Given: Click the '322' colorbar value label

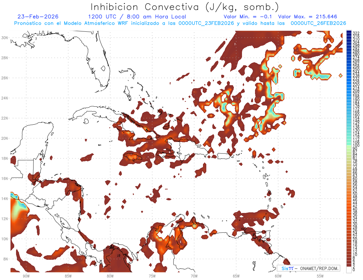Looking at the screenshot, I should click(356, 33).
